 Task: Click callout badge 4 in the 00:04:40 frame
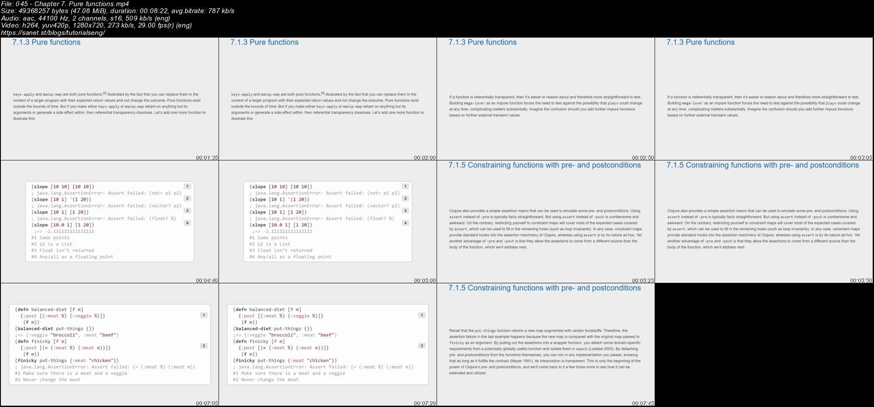[x=187, y=223]
